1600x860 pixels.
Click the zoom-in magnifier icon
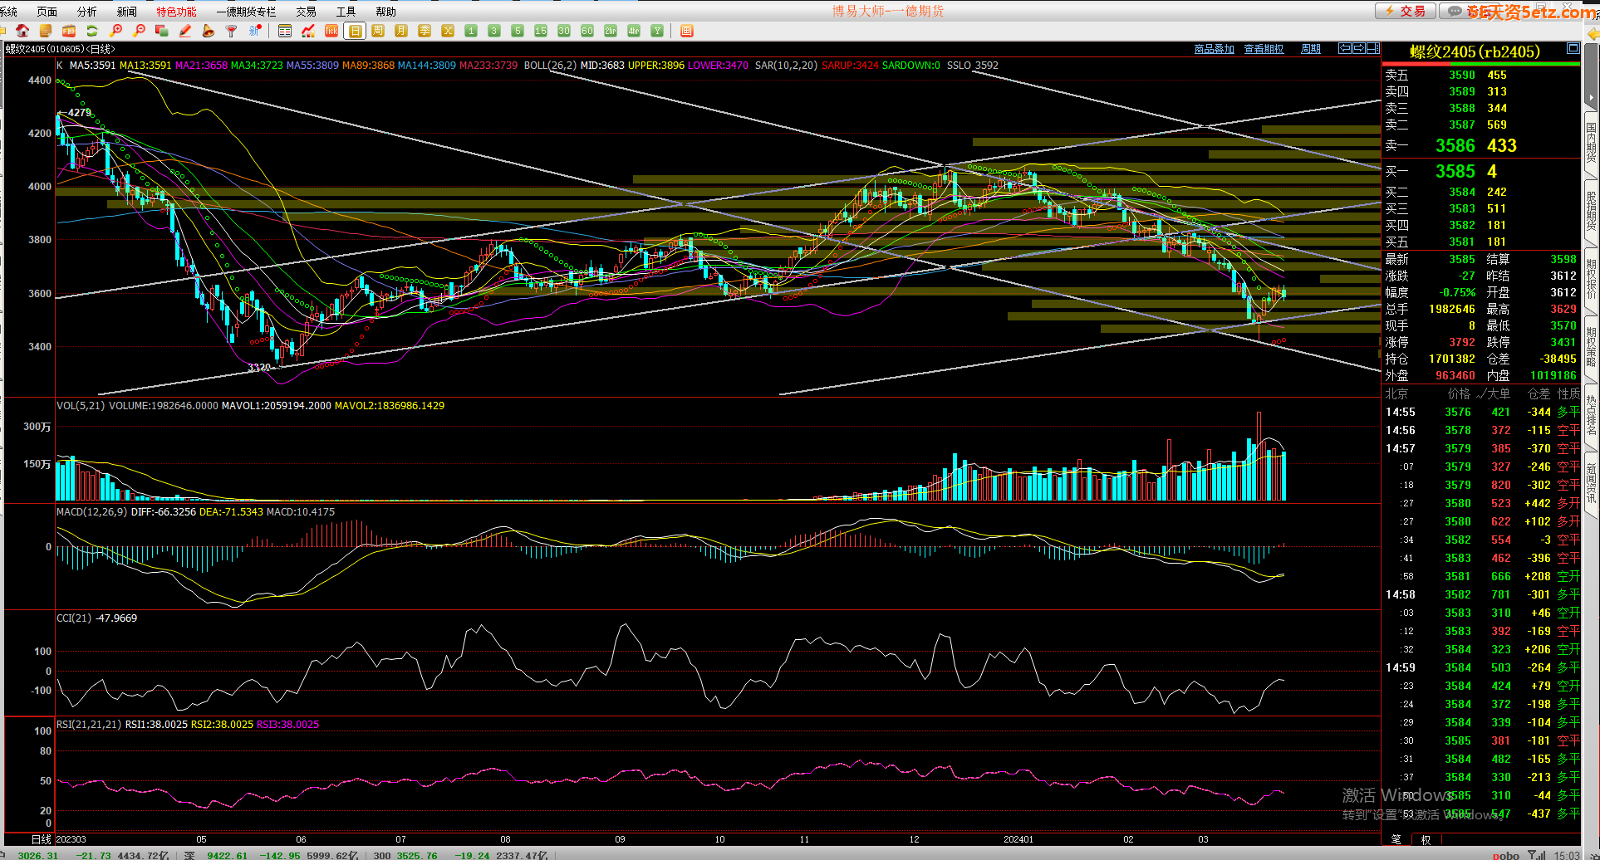point(115,31)
